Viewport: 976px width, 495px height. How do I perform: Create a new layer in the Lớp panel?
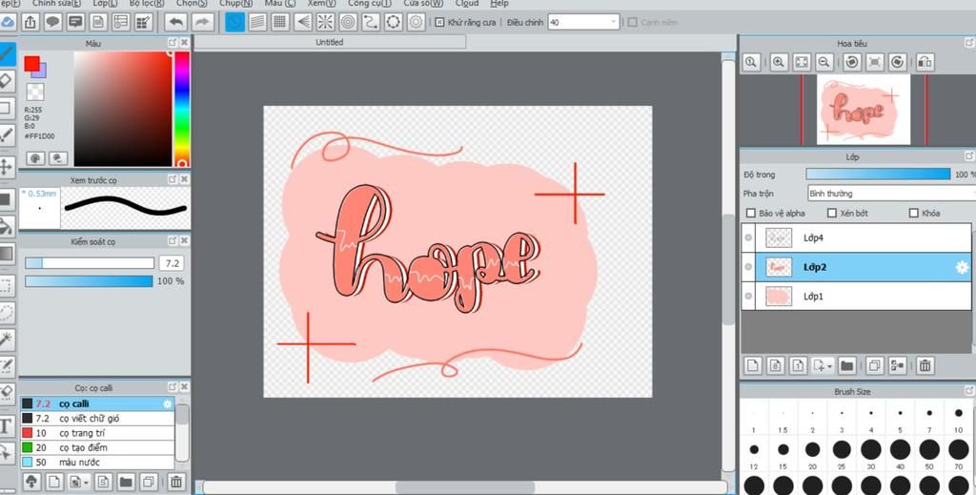pyautogui.click(x=753, y=365)
